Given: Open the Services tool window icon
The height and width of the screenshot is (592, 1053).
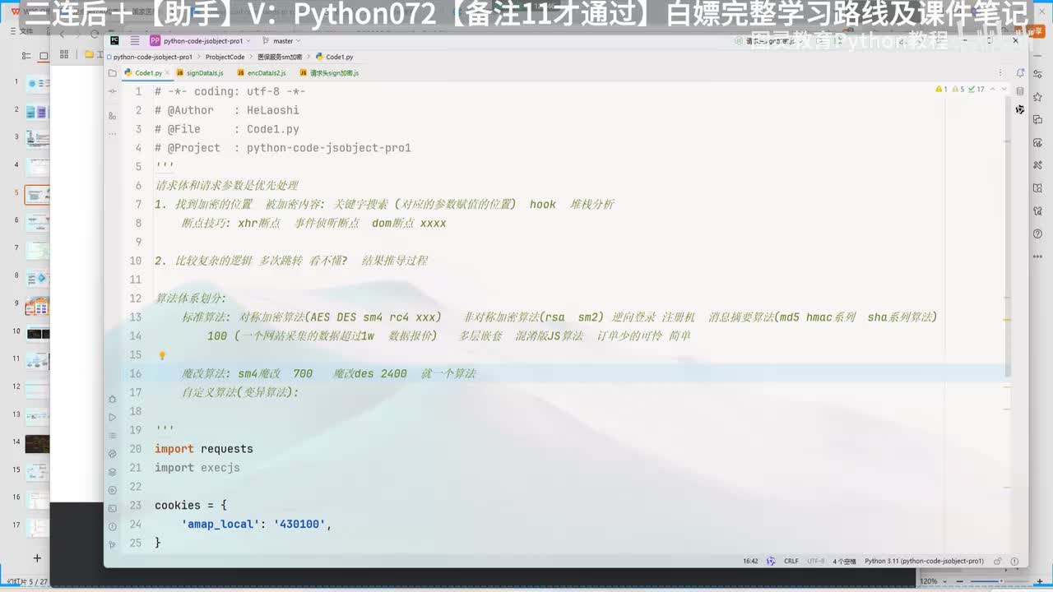Looking at the screenshot, I should click(x=113, y=490).
